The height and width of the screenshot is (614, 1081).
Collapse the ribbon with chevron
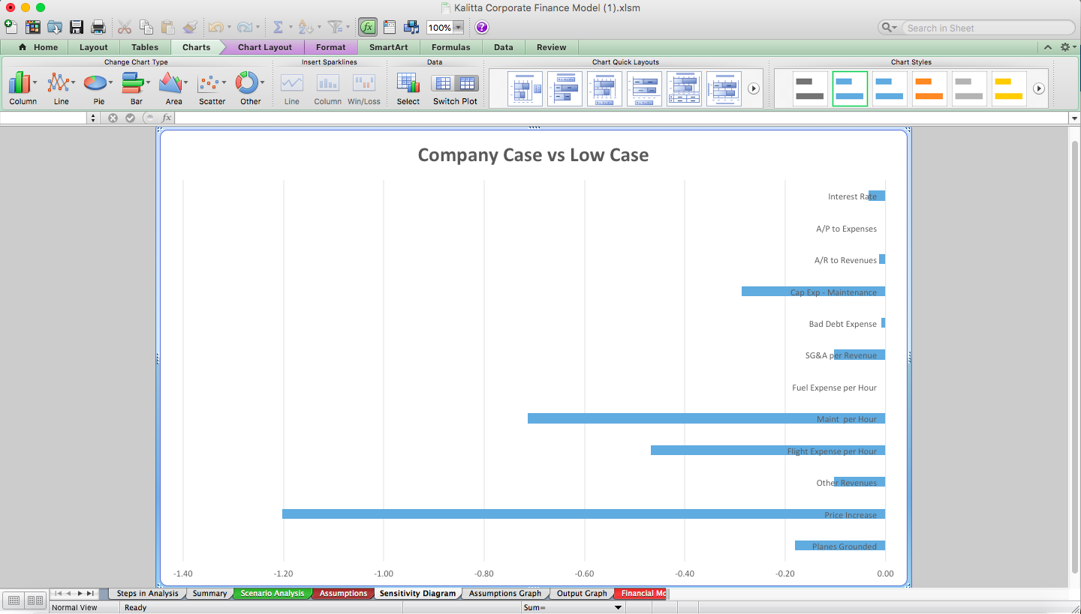1048,46
